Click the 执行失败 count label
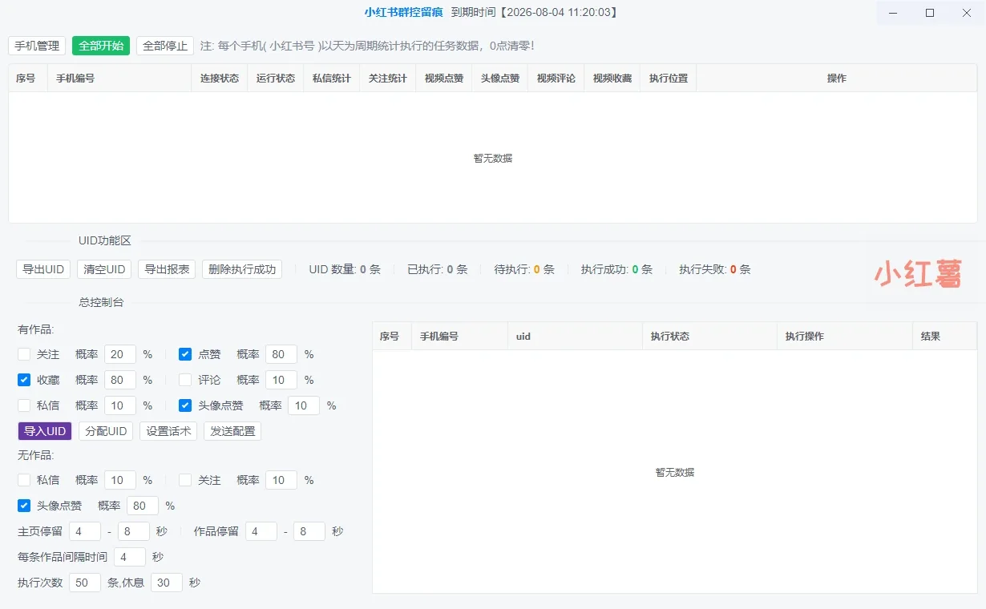Image resolution: width=986 pixels, height=609 pixels. point(715,269)
